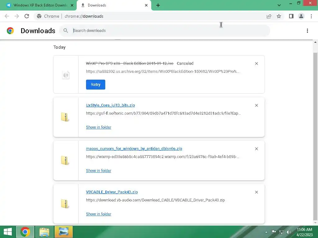The width and height of the screenshot is (318, 238).
Task: Remove VBCABLE_Driver_Pack43.zip from list
Action: click(256, 192)
